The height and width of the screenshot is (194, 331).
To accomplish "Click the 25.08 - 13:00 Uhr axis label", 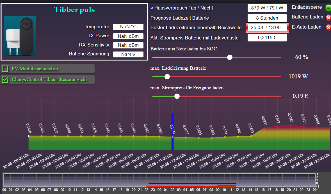I will (186, 161).
